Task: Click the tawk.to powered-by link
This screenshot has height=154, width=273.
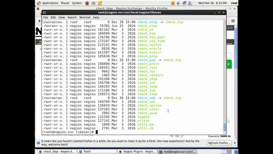Action: coord(219,136)
